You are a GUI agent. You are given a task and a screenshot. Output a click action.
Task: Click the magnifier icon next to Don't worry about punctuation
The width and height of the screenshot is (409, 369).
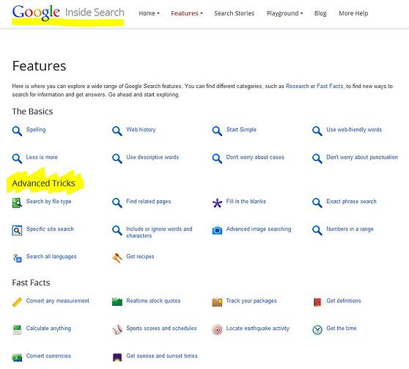[x=317, y=158]
